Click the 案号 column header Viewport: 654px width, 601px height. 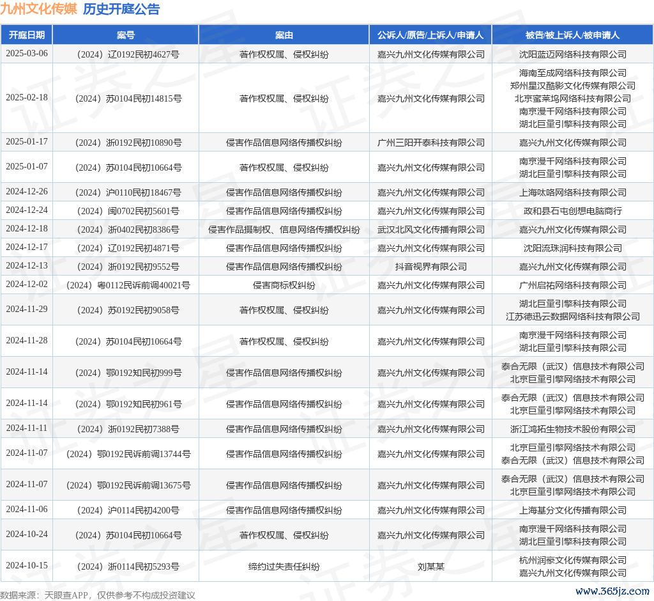126,35
